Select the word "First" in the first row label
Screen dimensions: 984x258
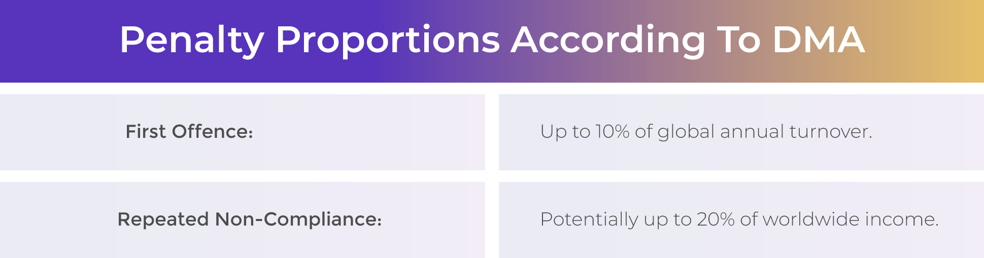tap(146, 131)
